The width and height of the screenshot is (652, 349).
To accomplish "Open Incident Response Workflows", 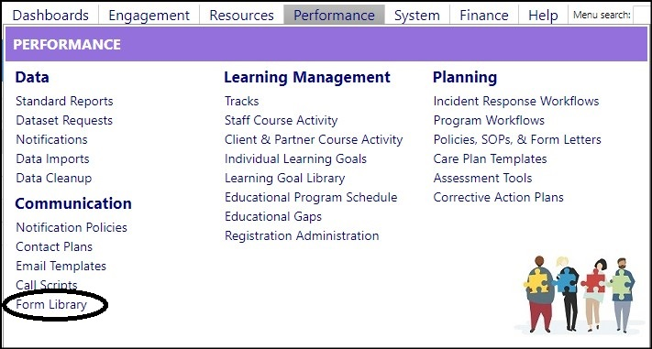I will coord(516,101).
